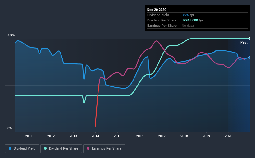Toggle the Earnings Per Share legend button
The image size is (255, 158).
tap(104, 149)
